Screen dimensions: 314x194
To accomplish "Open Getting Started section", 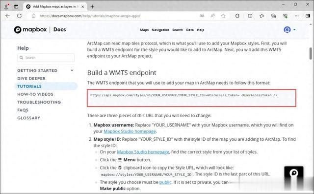I will (x=37, y=70).
